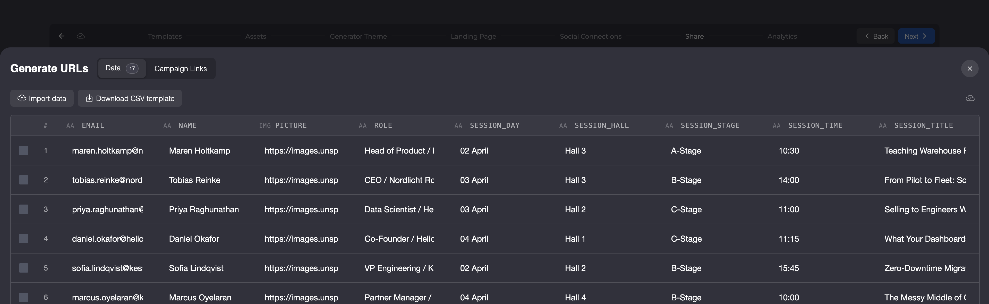Click the 'Data Scientist' role cell
The width and height of the screenshot is (989, 304).
[x=399, y=209]
